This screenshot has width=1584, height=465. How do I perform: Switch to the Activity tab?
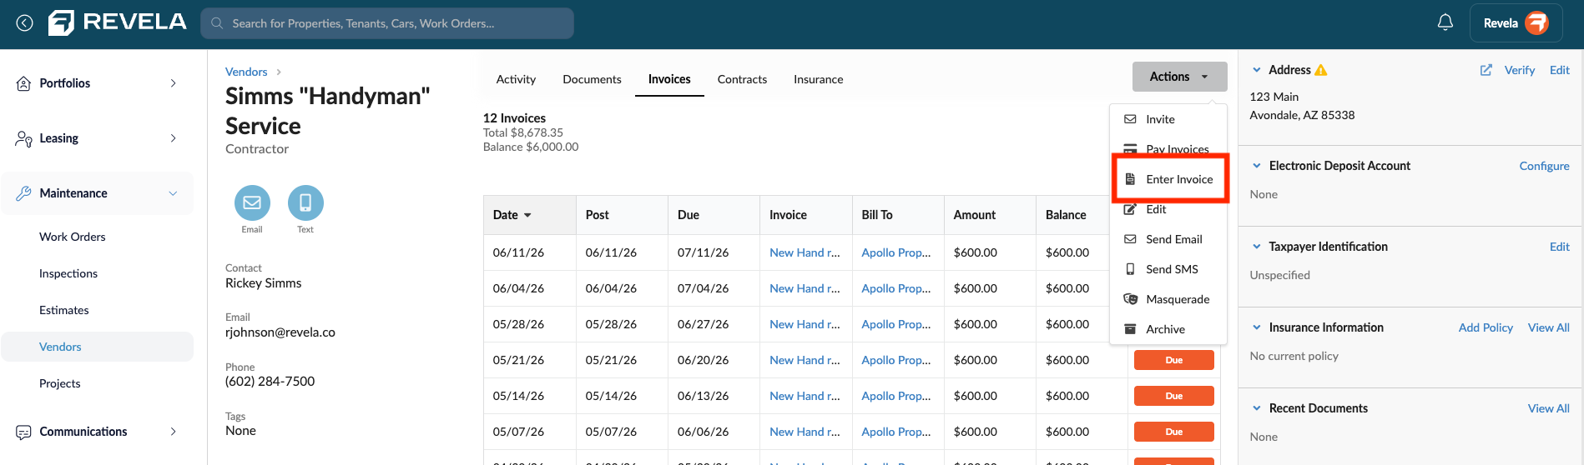click(x=516, y=79)
